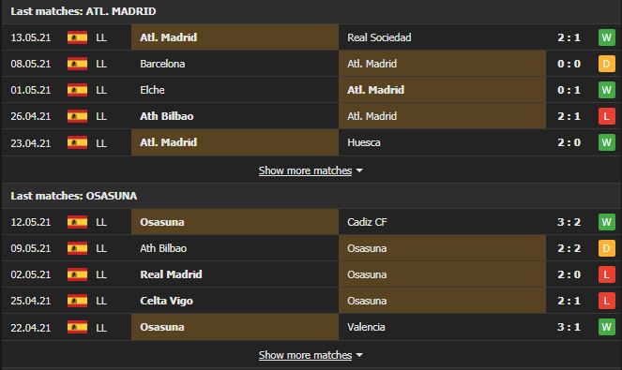Open the Last matches: OSASUNA header
This screenshot has height=370, width=622.
click(x=74, y=196)
